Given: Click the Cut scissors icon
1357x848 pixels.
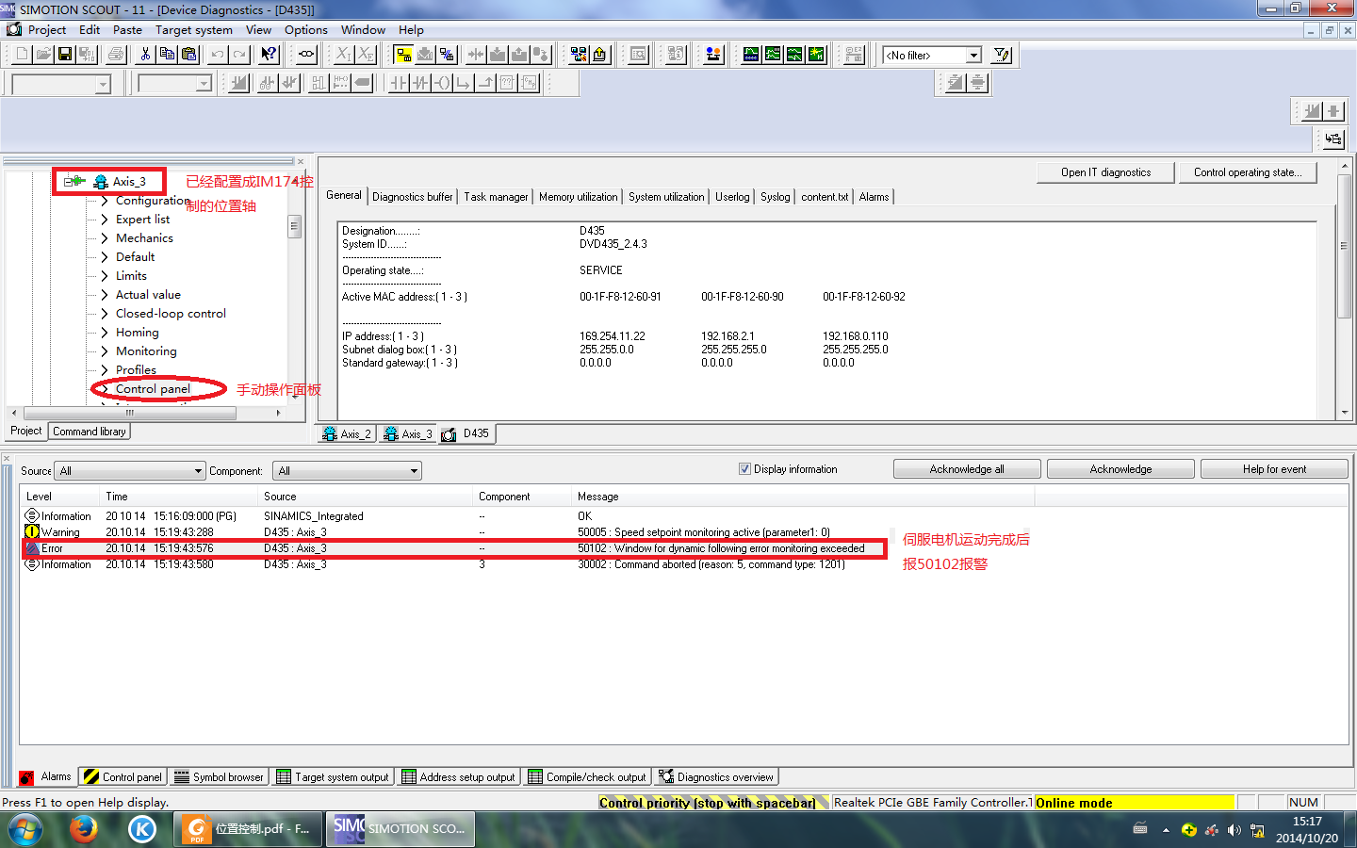Looking at the screenshot, I should click(145, 55).
